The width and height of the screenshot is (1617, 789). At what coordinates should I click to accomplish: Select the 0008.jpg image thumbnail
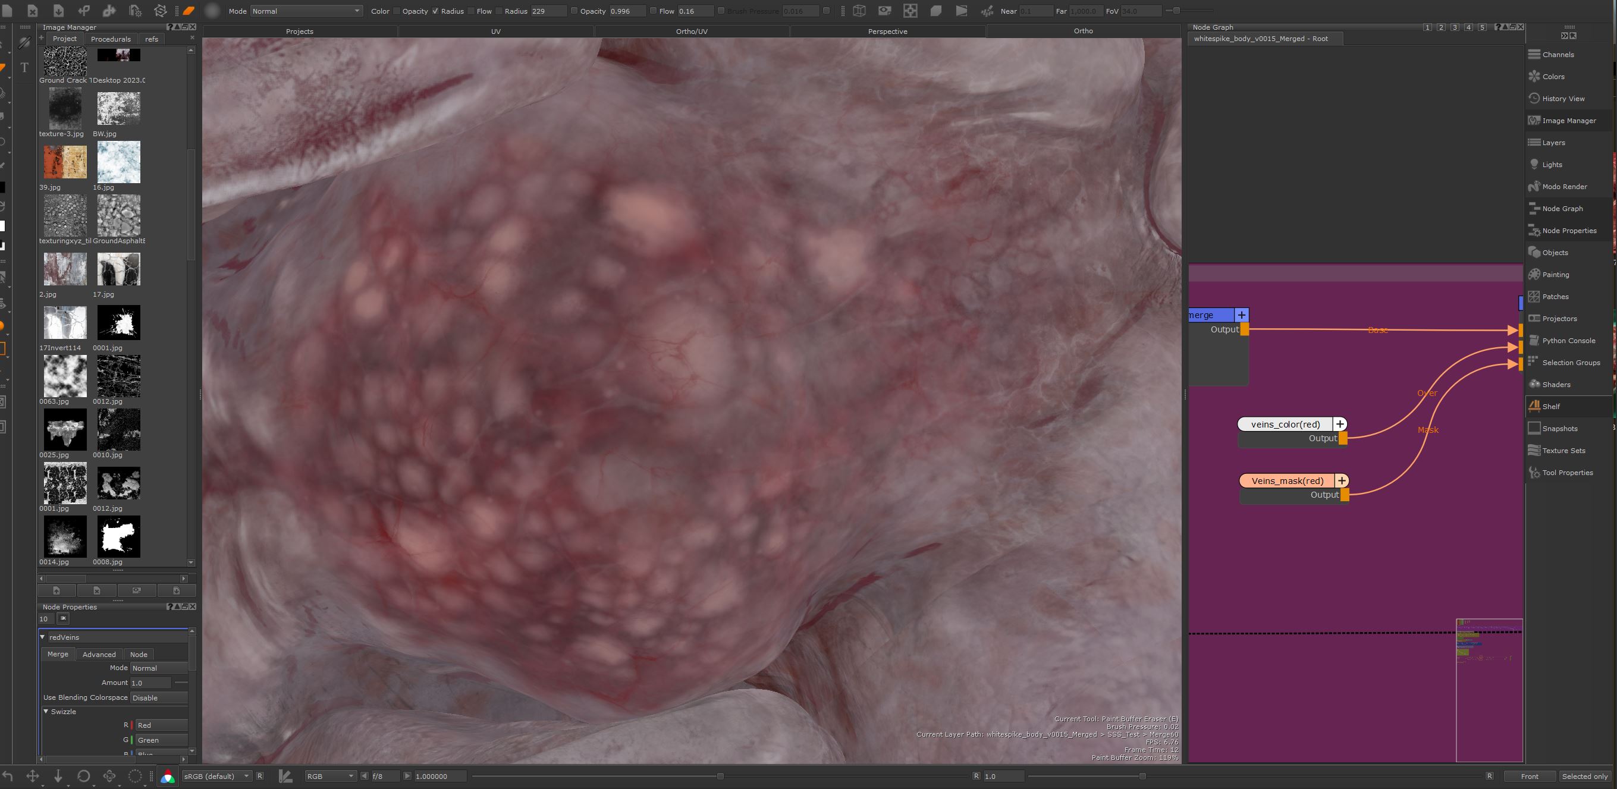pyautogui.click(x=118, y=537)
